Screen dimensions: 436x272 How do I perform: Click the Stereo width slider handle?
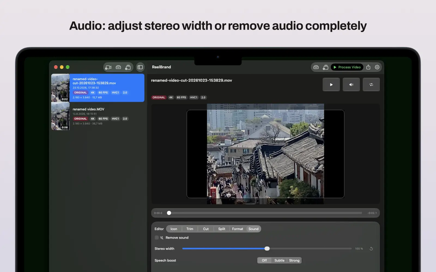[x=267, y=249]
